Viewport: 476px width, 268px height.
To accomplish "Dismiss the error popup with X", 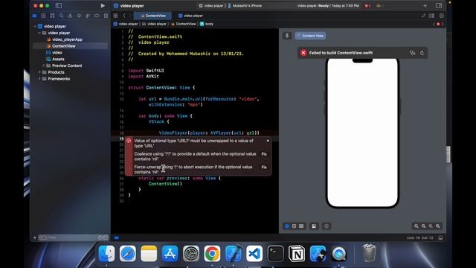I will pos(268,141).
